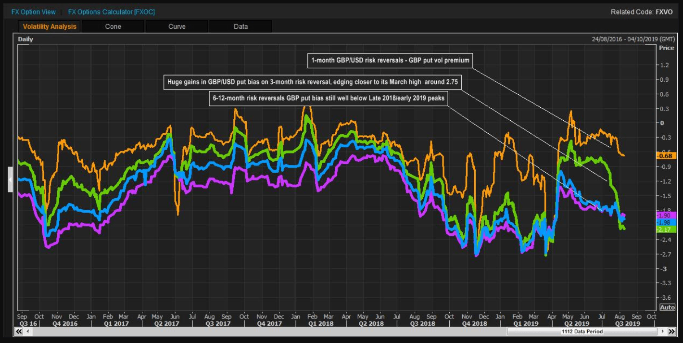Click the 1-month GBP/USD risk reversals annotation
The image size is (683, 343).
click(x=390, y=61)
